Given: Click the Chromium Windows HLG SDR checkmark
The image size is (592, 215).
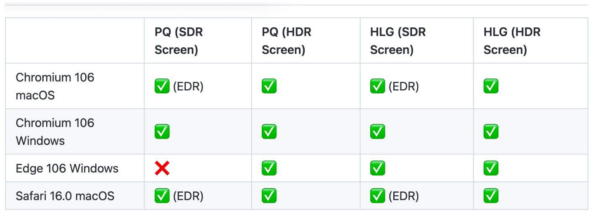Looking at the screenshot, I should click(378, 132).
